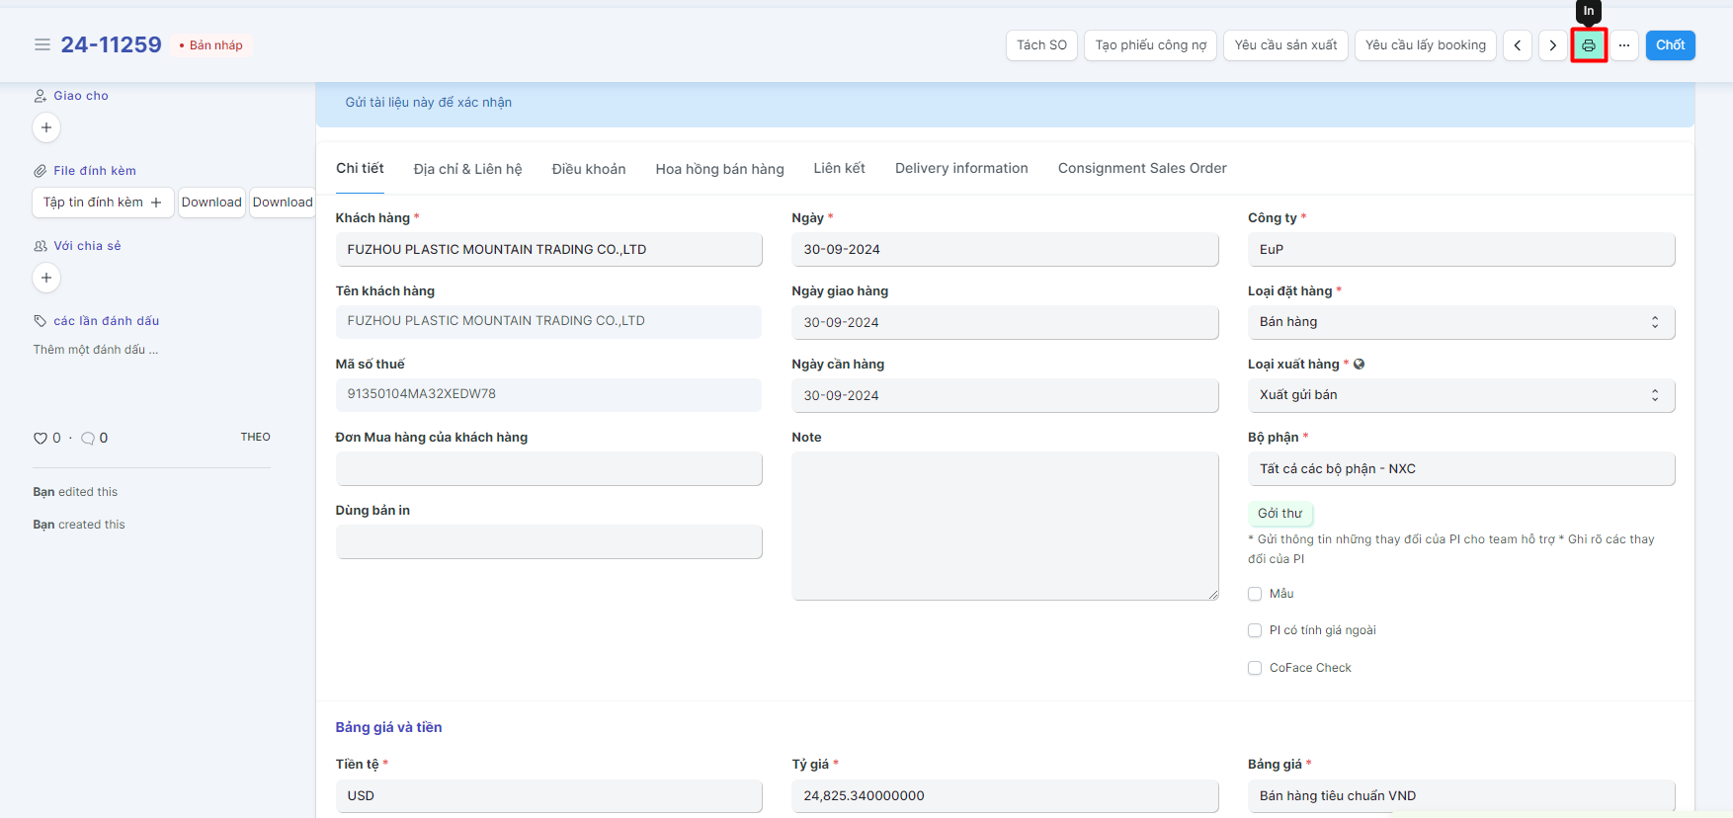The image size is (1733, 818).
Task: Click the heart like icon
Action: [x=41, y=438]
